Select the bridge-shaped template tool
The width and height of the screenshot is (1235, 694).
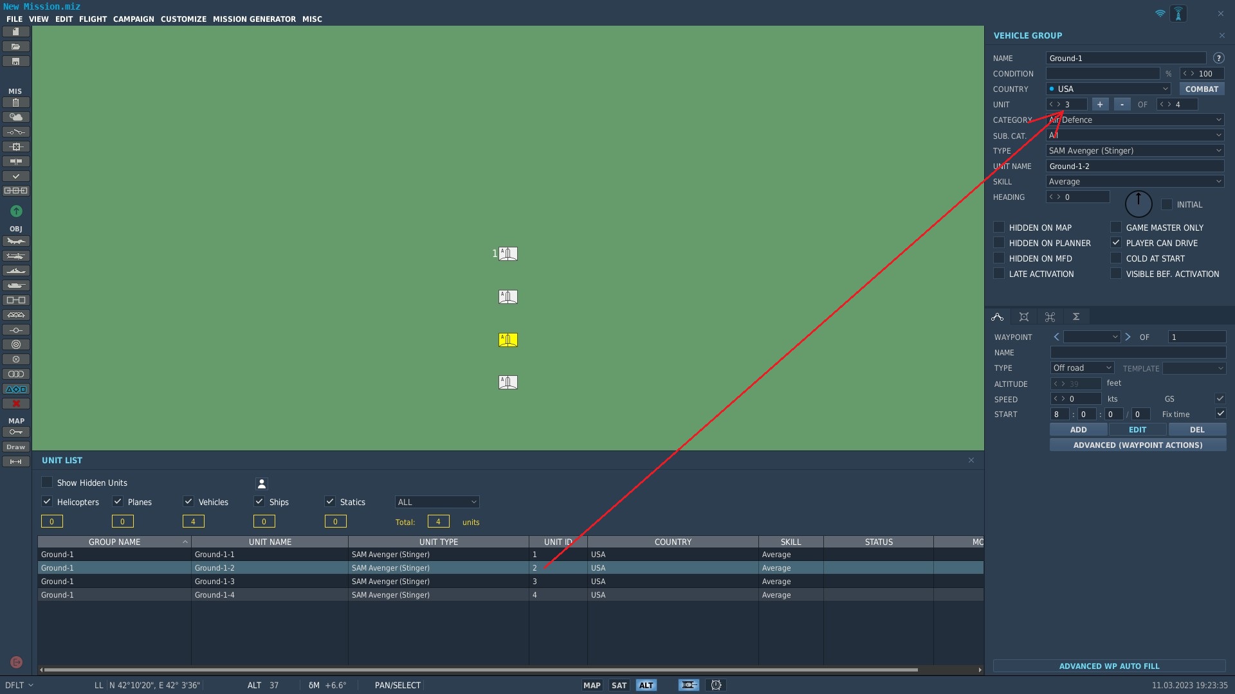pyautogui.click(x=15, y=315)
